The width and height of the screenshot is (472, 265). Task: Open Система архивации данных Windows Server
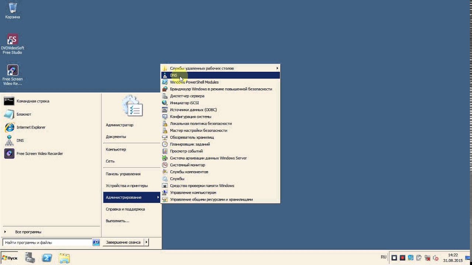pos(221,158)
